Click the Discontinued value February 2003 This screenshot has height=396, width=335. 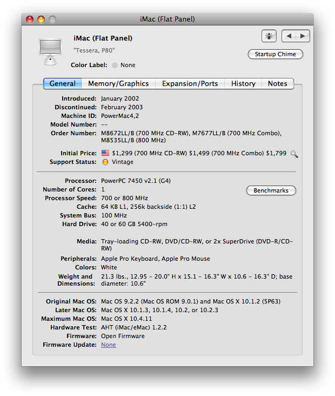[x=122, y=107]
